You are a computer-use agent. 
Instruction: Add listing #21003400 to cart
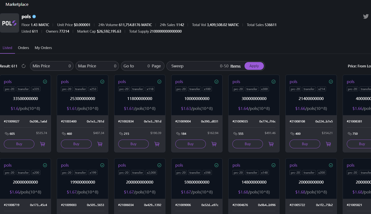pos(100,144)
